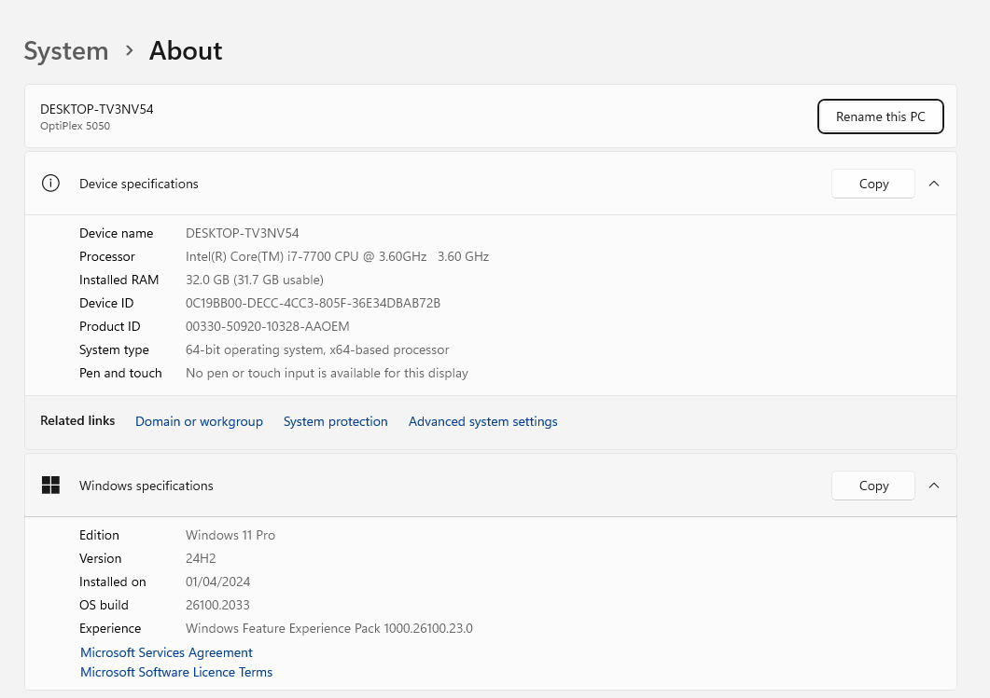Click the breadcrumb chevron between System and About
The width and height of the screenshot is (990, 698).
tap(130, 50)
